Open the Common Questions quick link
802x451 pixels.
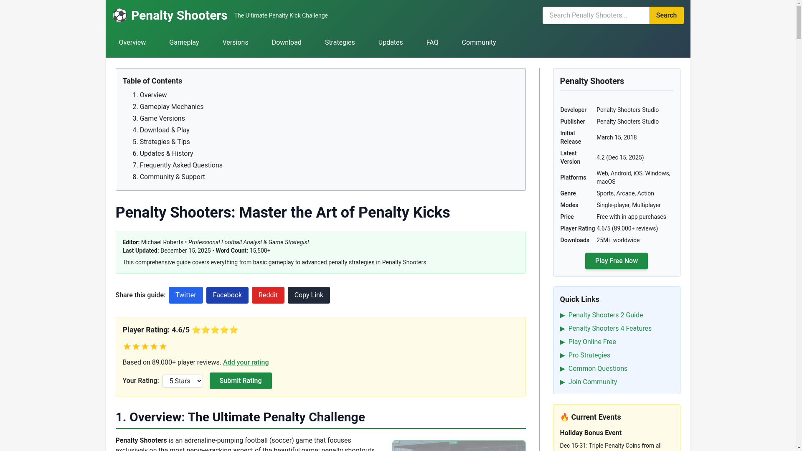[597, 369]
